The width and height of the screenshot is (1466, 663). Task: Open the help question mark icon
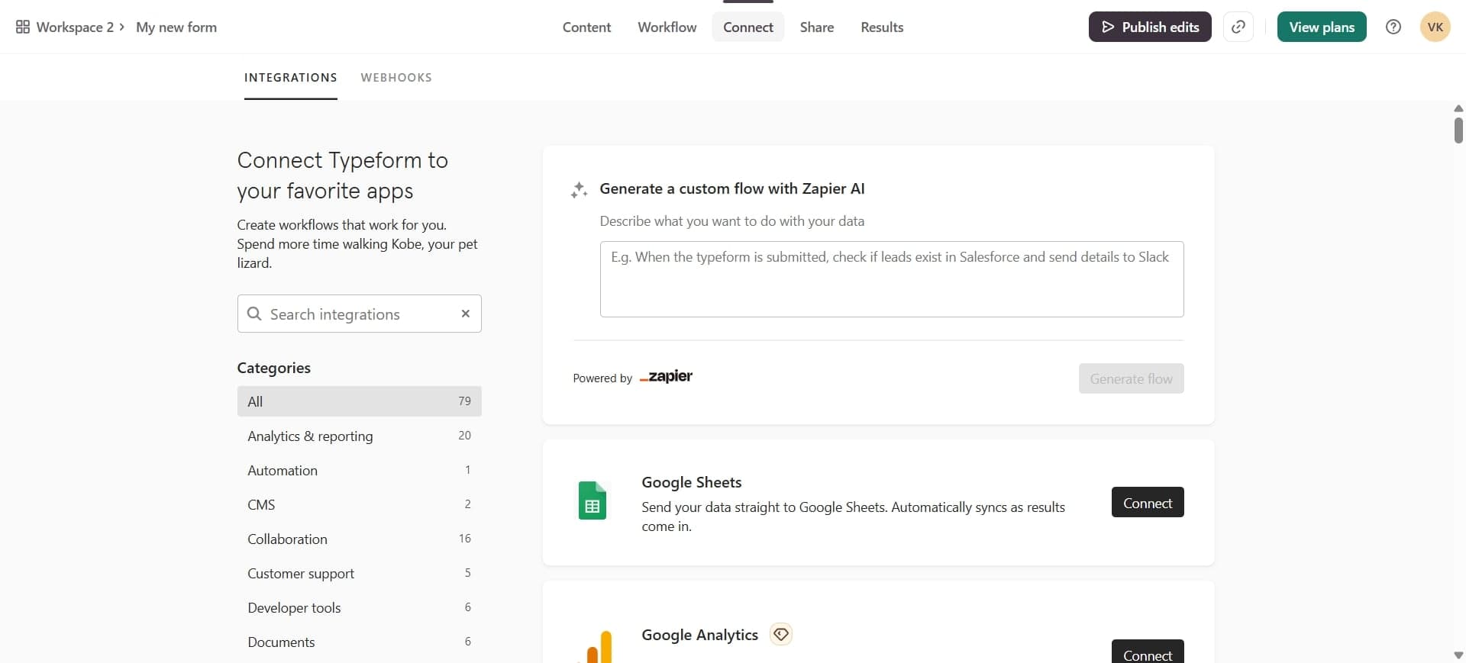(1393, 27)
